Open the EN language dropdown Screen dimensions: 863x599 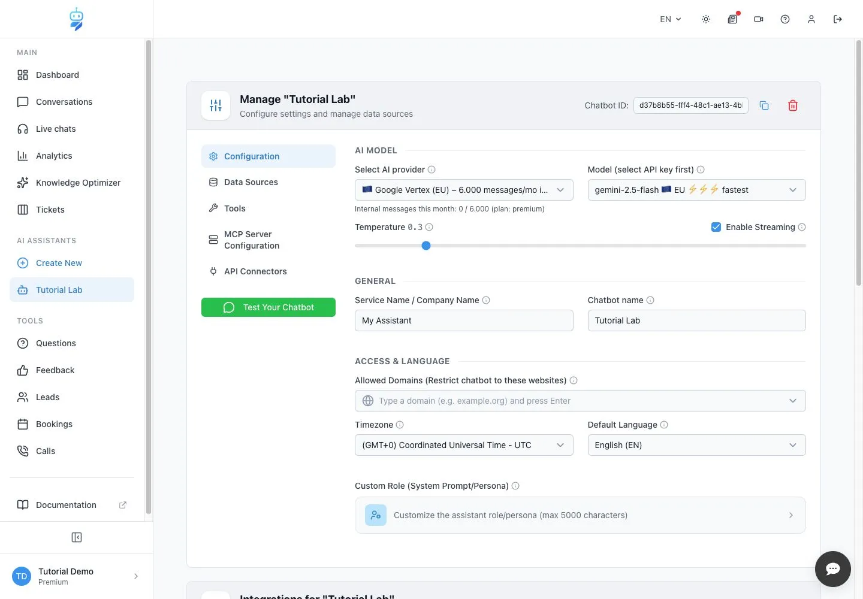(x=671, y=19)
